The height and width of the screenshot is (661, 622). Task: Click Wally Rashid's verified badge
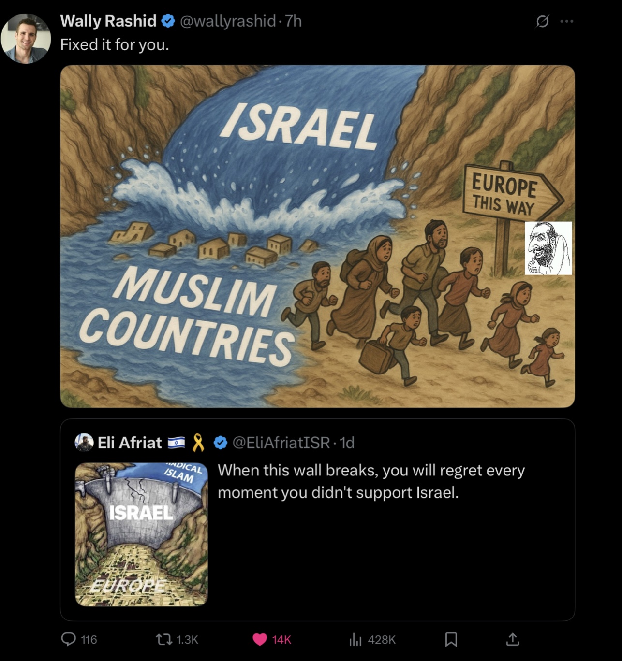coord(168,21)
